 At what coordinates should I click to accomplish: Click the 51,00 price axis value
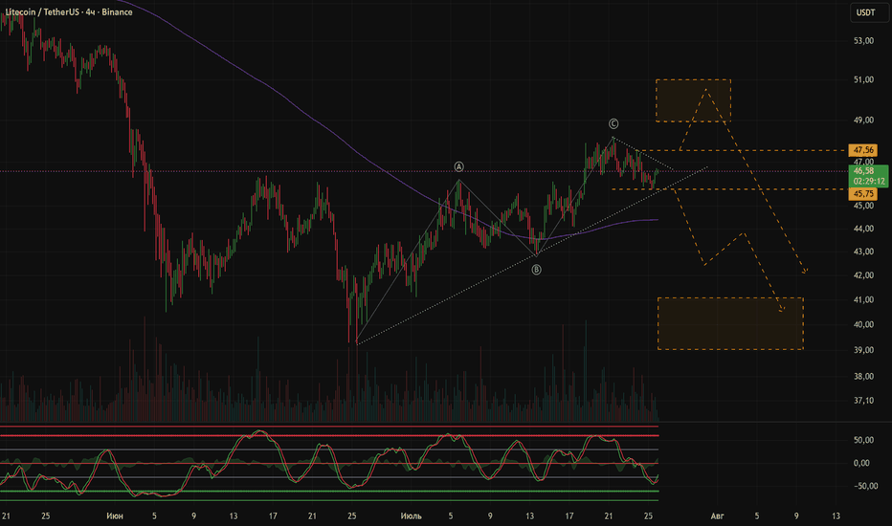pos(863,80)
